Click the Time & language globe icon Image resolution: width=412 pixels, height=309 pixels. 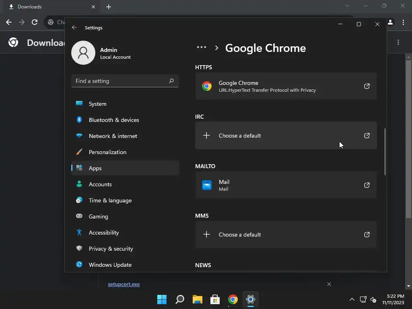tap(79, 200)
